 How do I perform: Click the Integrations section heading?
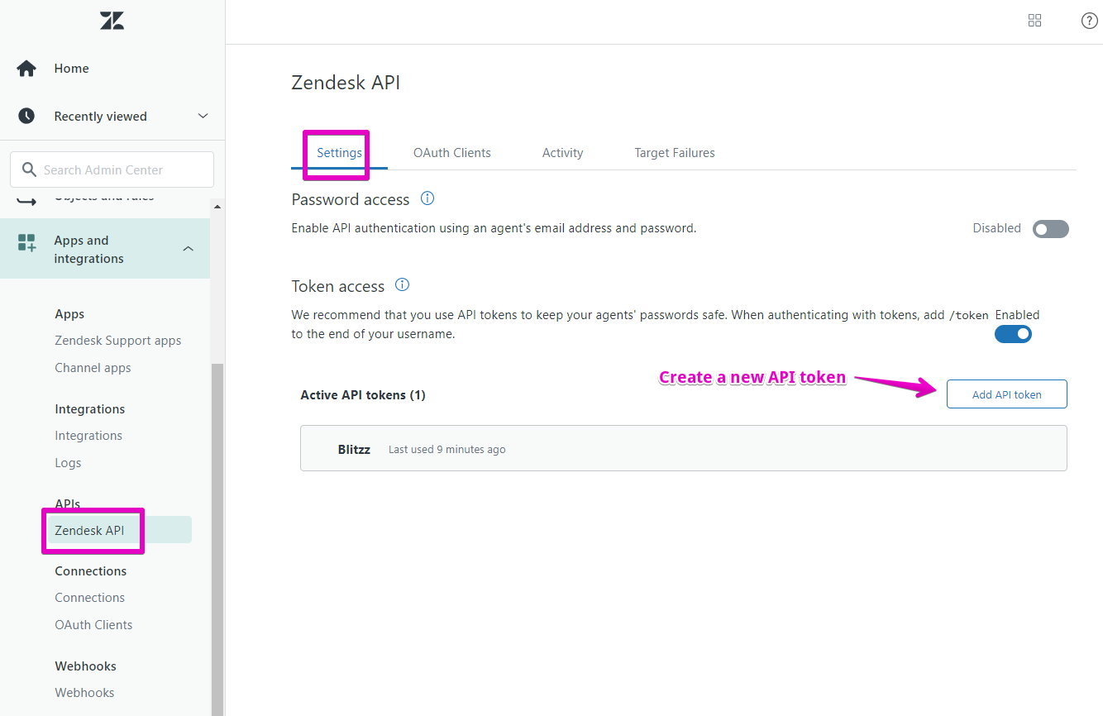click(x=90, y=409)
